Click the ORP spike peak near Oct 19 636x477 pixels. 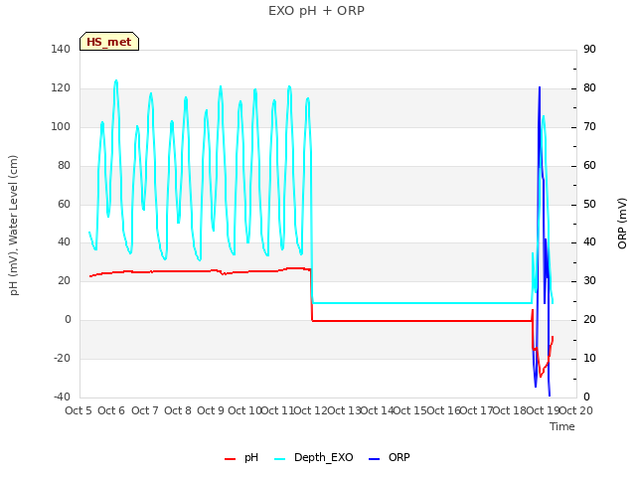(x=540, y=87)
